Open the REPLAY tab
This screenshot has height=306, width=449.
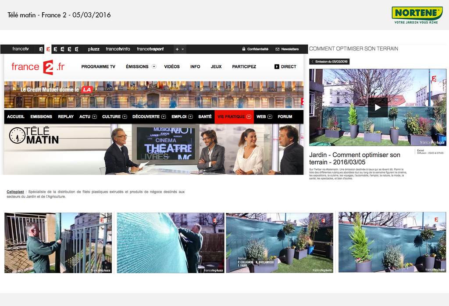[x=66, y=117]
